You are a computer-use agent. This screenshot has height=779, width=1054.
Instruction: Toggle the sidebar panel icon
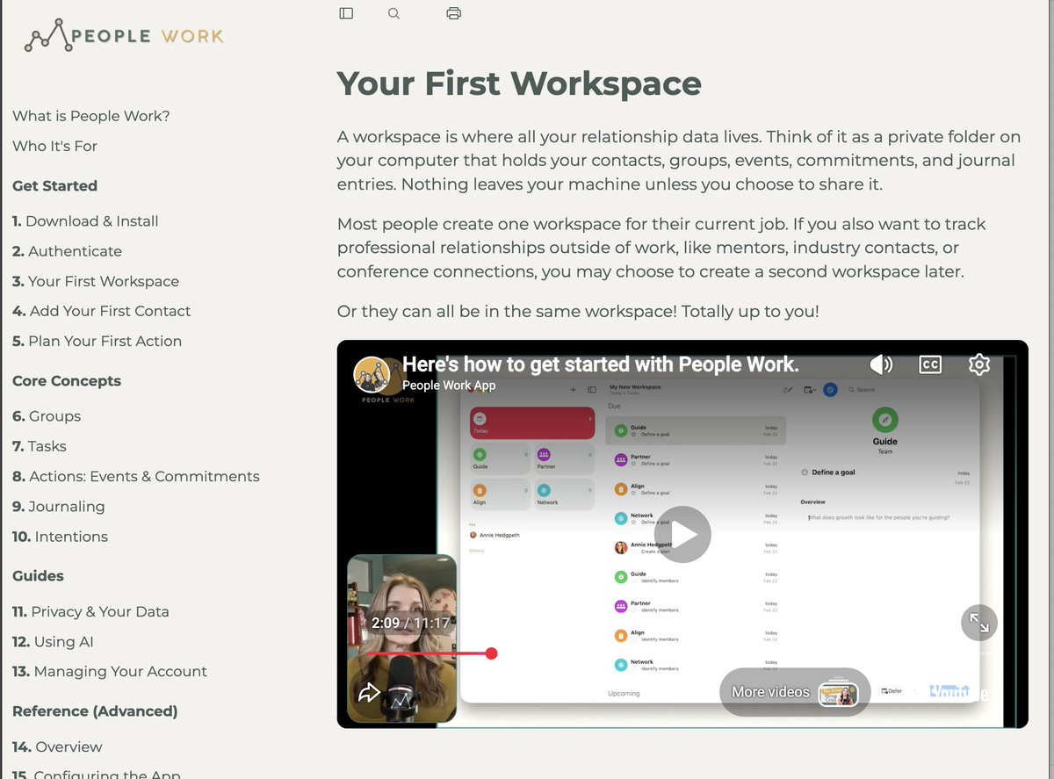pos(346,13)
